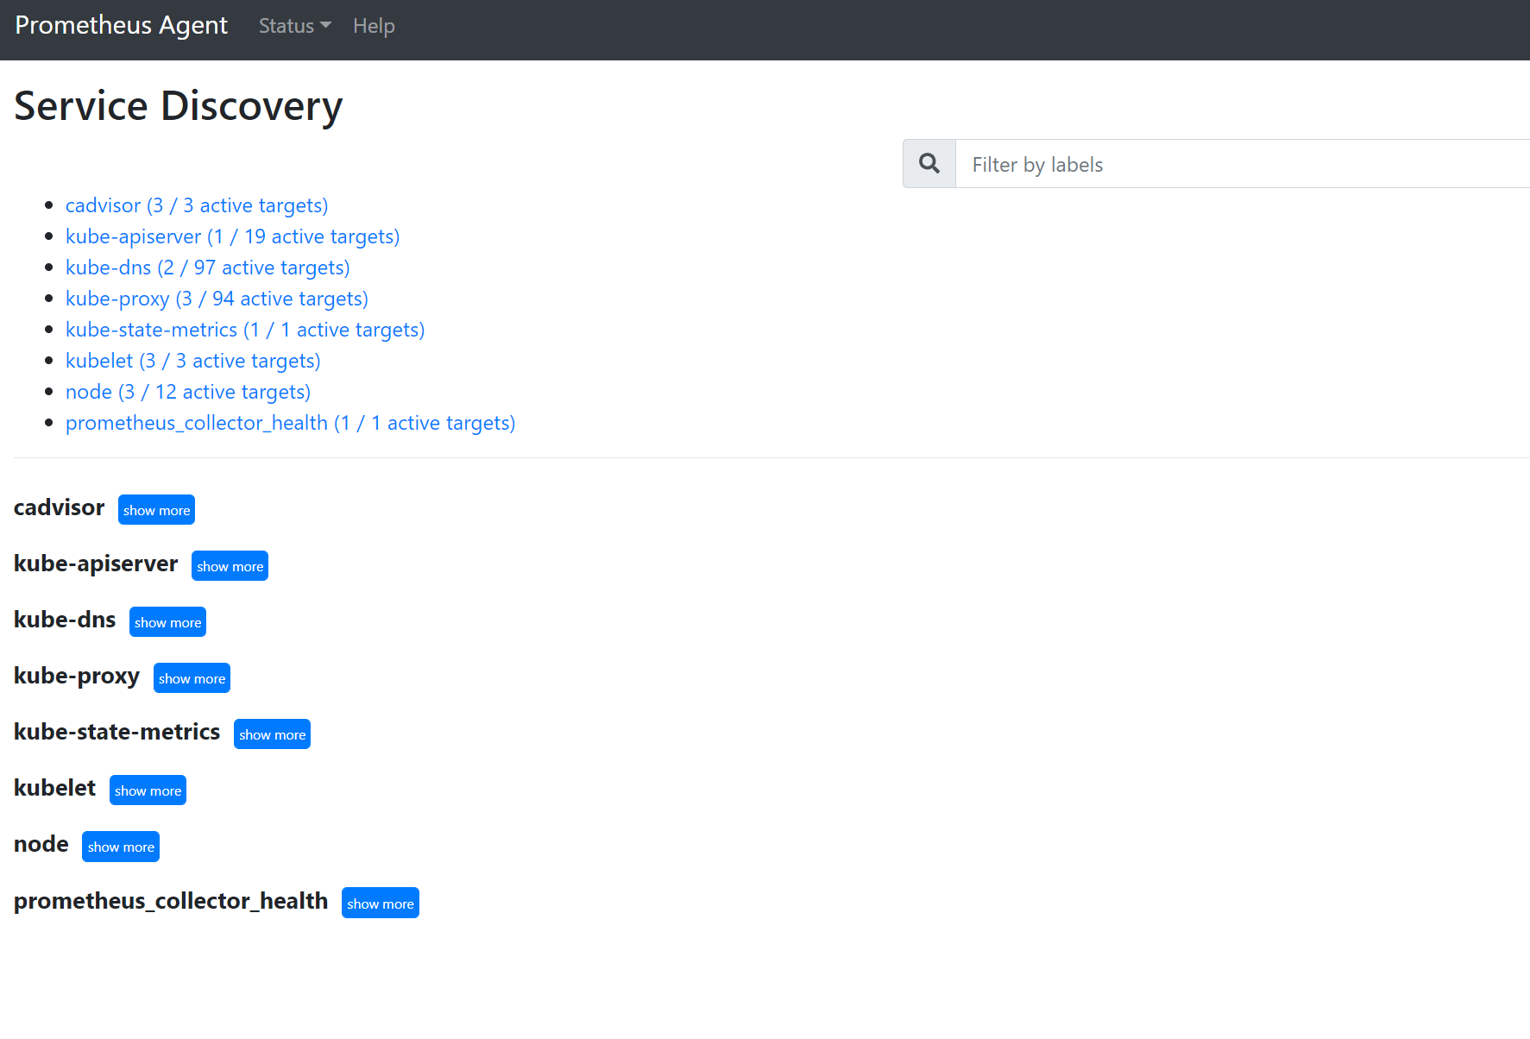The height and width of the screenshot is (1039, 1530).
Task: Open the Help page
Action: click(x=374, y=26)
